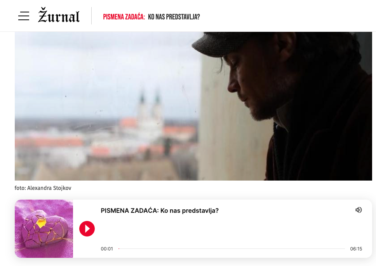Play the PISMENA ZADAĆA audio
The width and height of the screenshot is (376, 266).
click(87, 229)
